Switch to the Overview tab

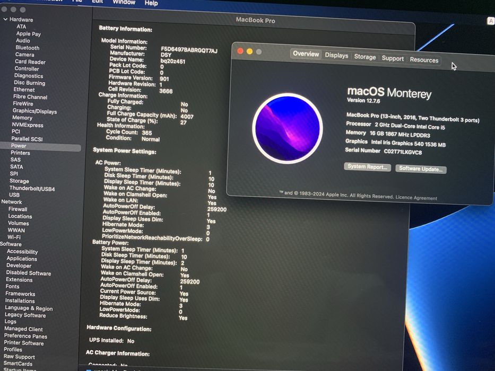point(306,54)
